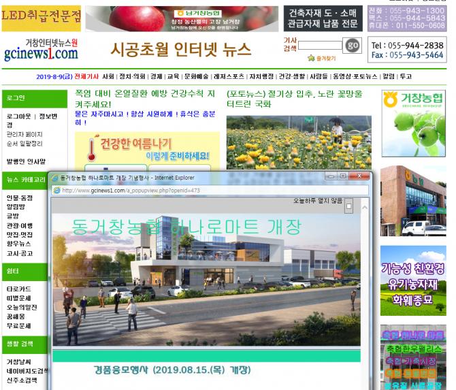This screenshot has height=390, width=456.
Task: Open the 거창농협 green apple ad banner
Action: 414,124
